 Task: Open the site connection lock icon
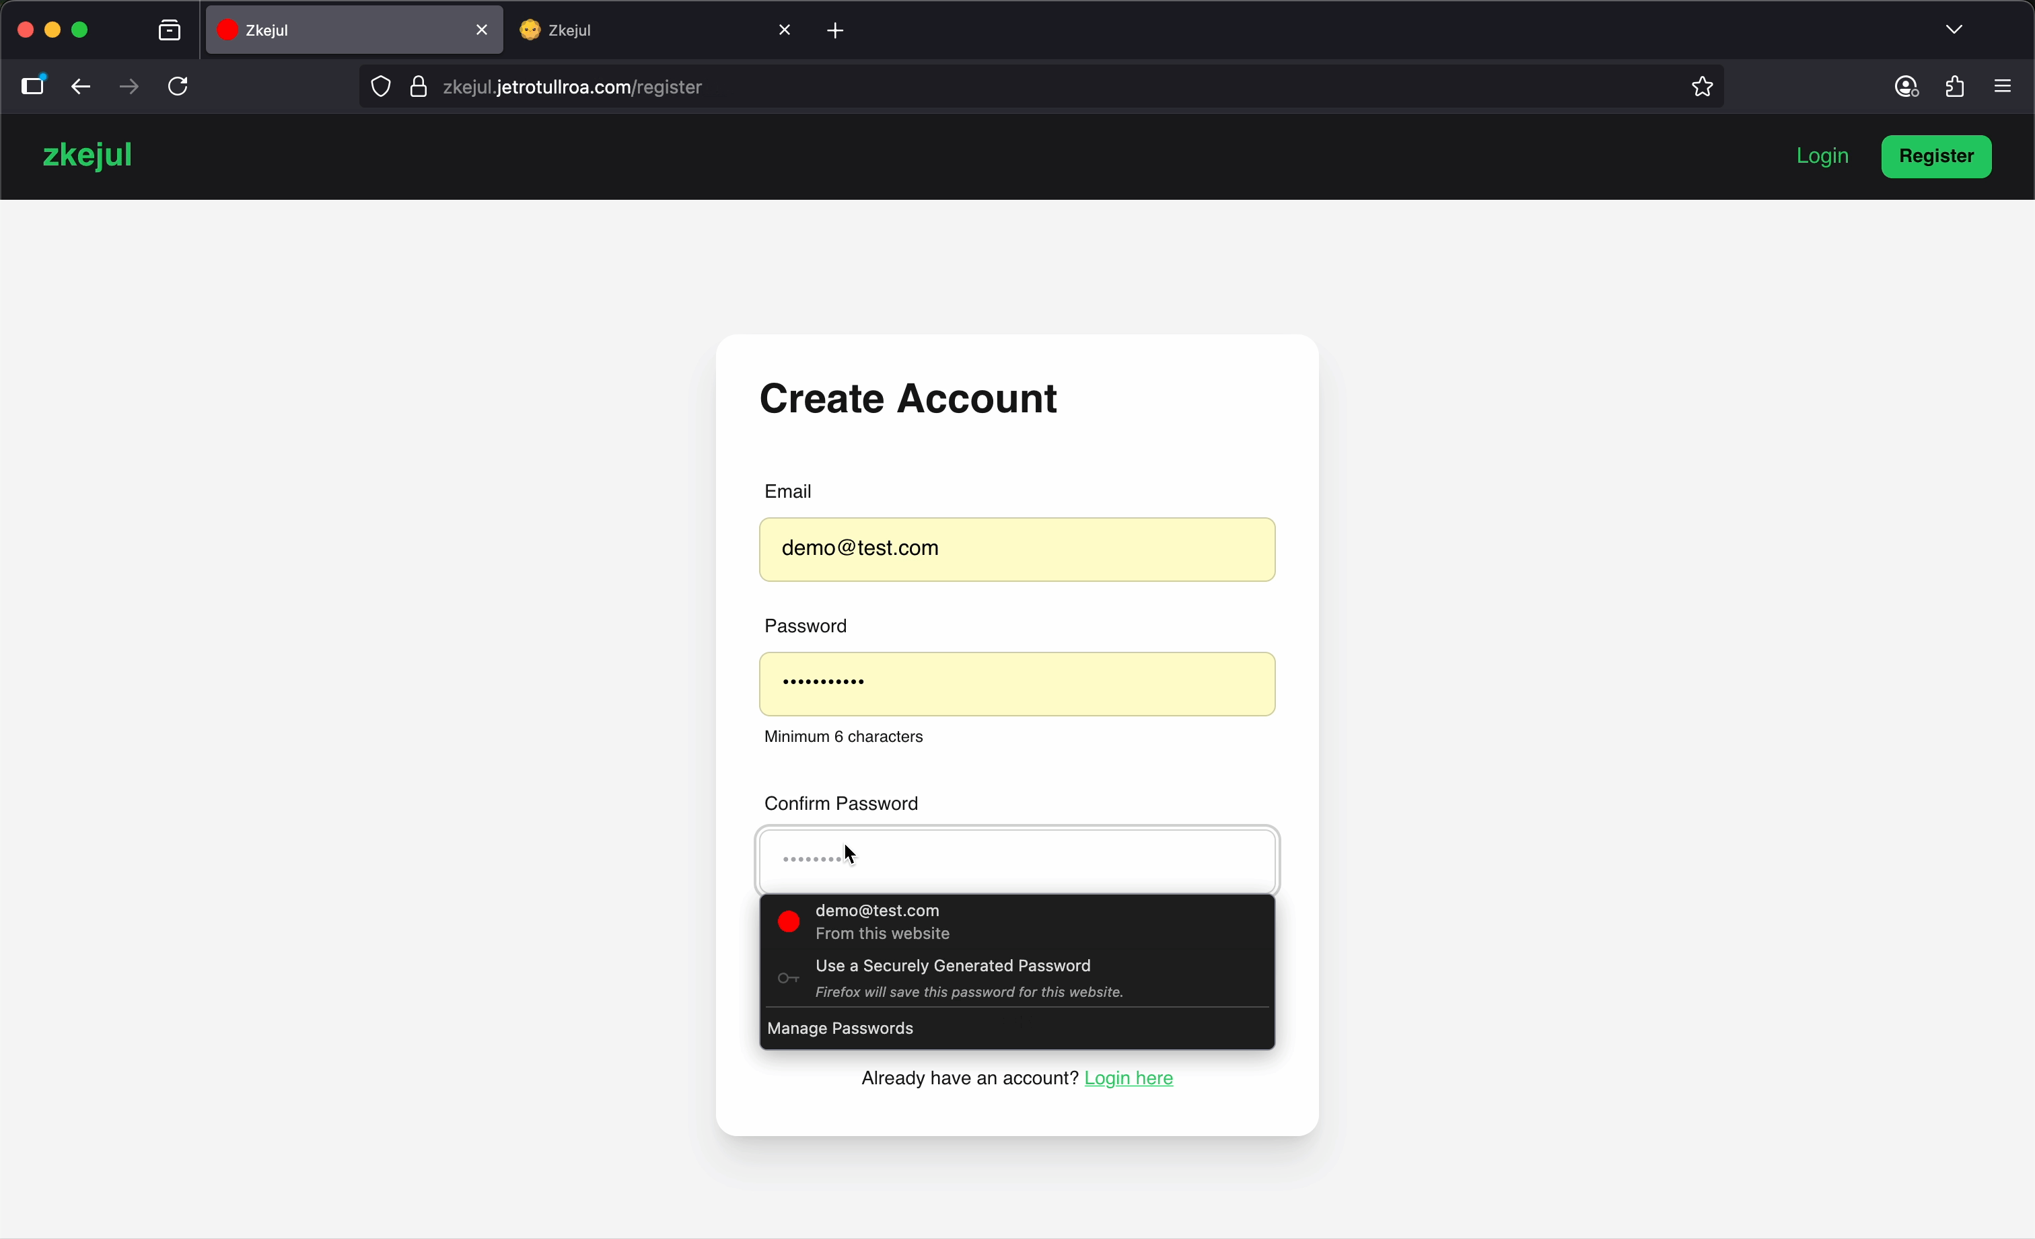click(x=419, y=87)
